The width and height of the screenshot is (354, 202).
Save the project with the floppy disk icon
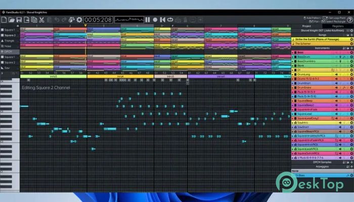[19, 20]
